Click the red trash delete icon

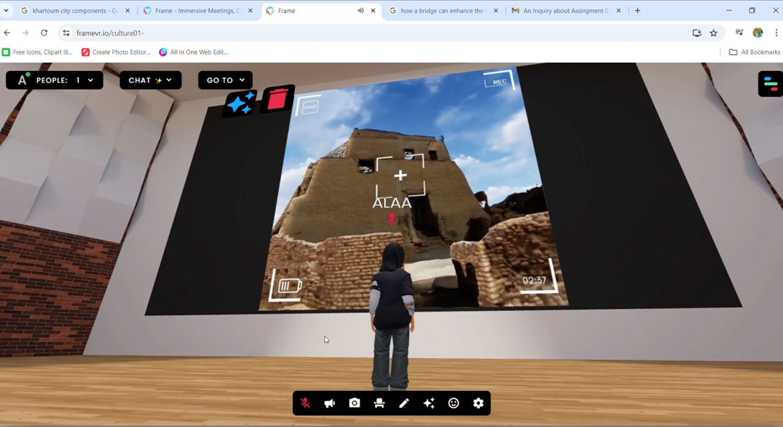coord(278,99)
